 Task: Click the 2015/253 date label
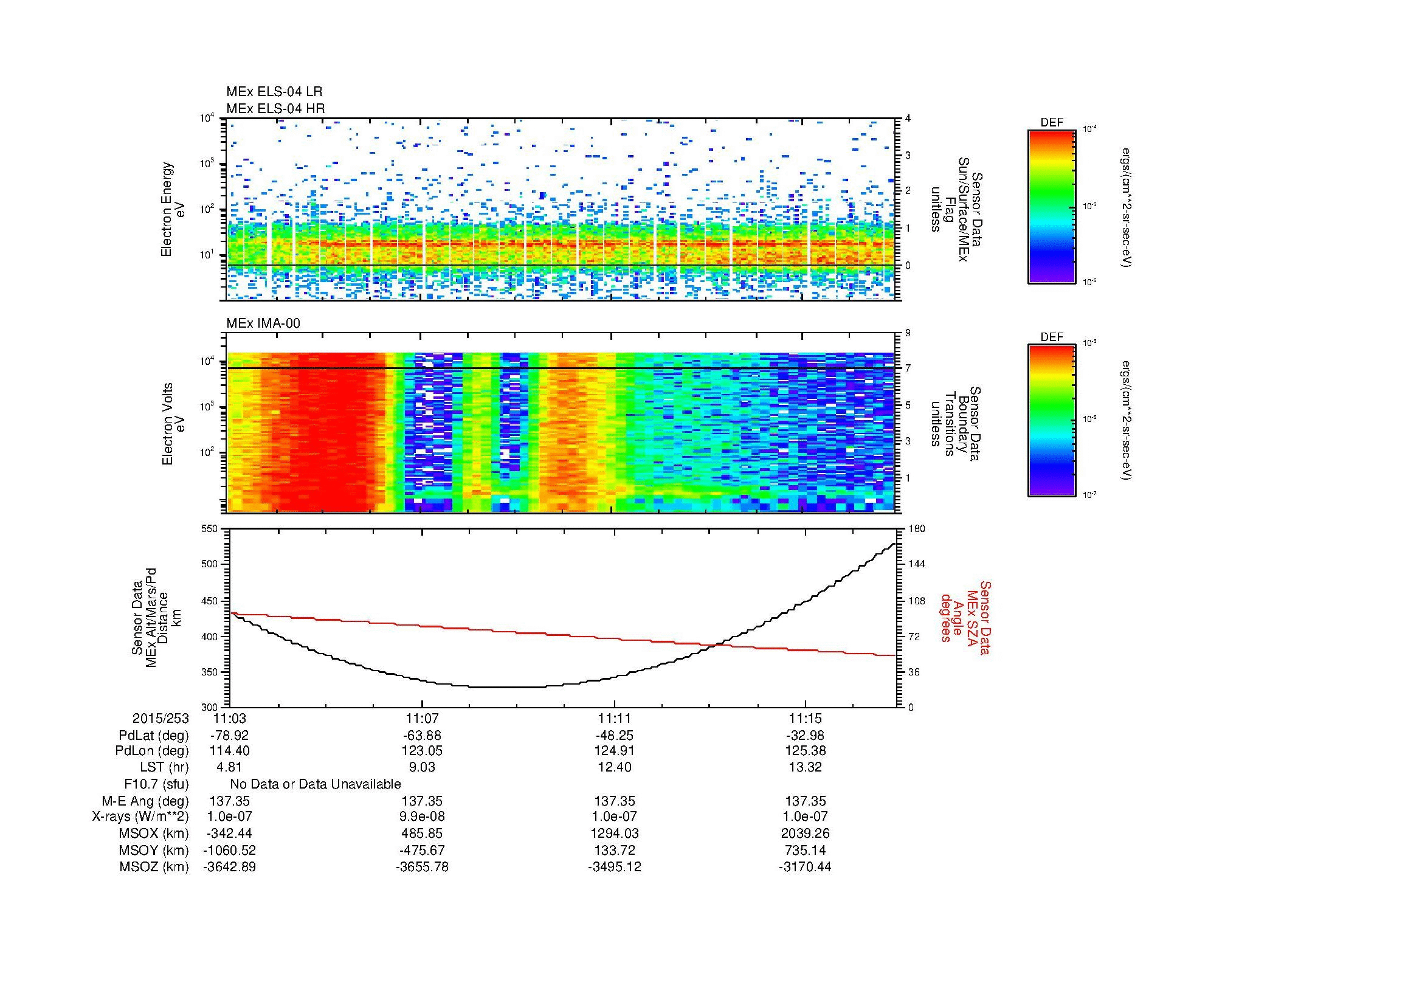[160, 718]
